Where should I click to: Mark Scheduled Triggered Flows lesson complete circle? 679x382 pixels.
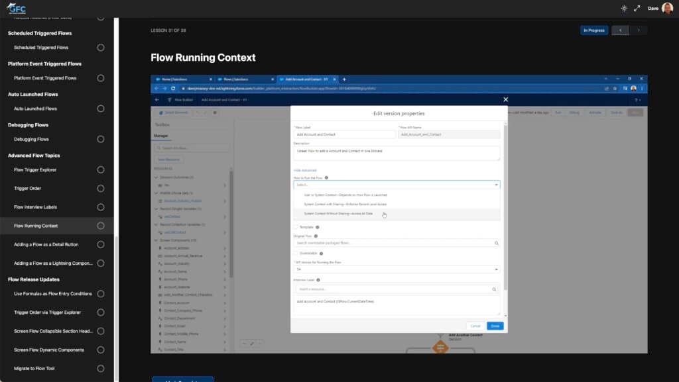[101, 48]
